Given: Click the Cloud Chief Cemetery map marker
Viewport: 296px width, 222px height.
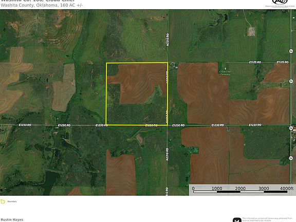Looking at the screenshot, I should point(225,68).
